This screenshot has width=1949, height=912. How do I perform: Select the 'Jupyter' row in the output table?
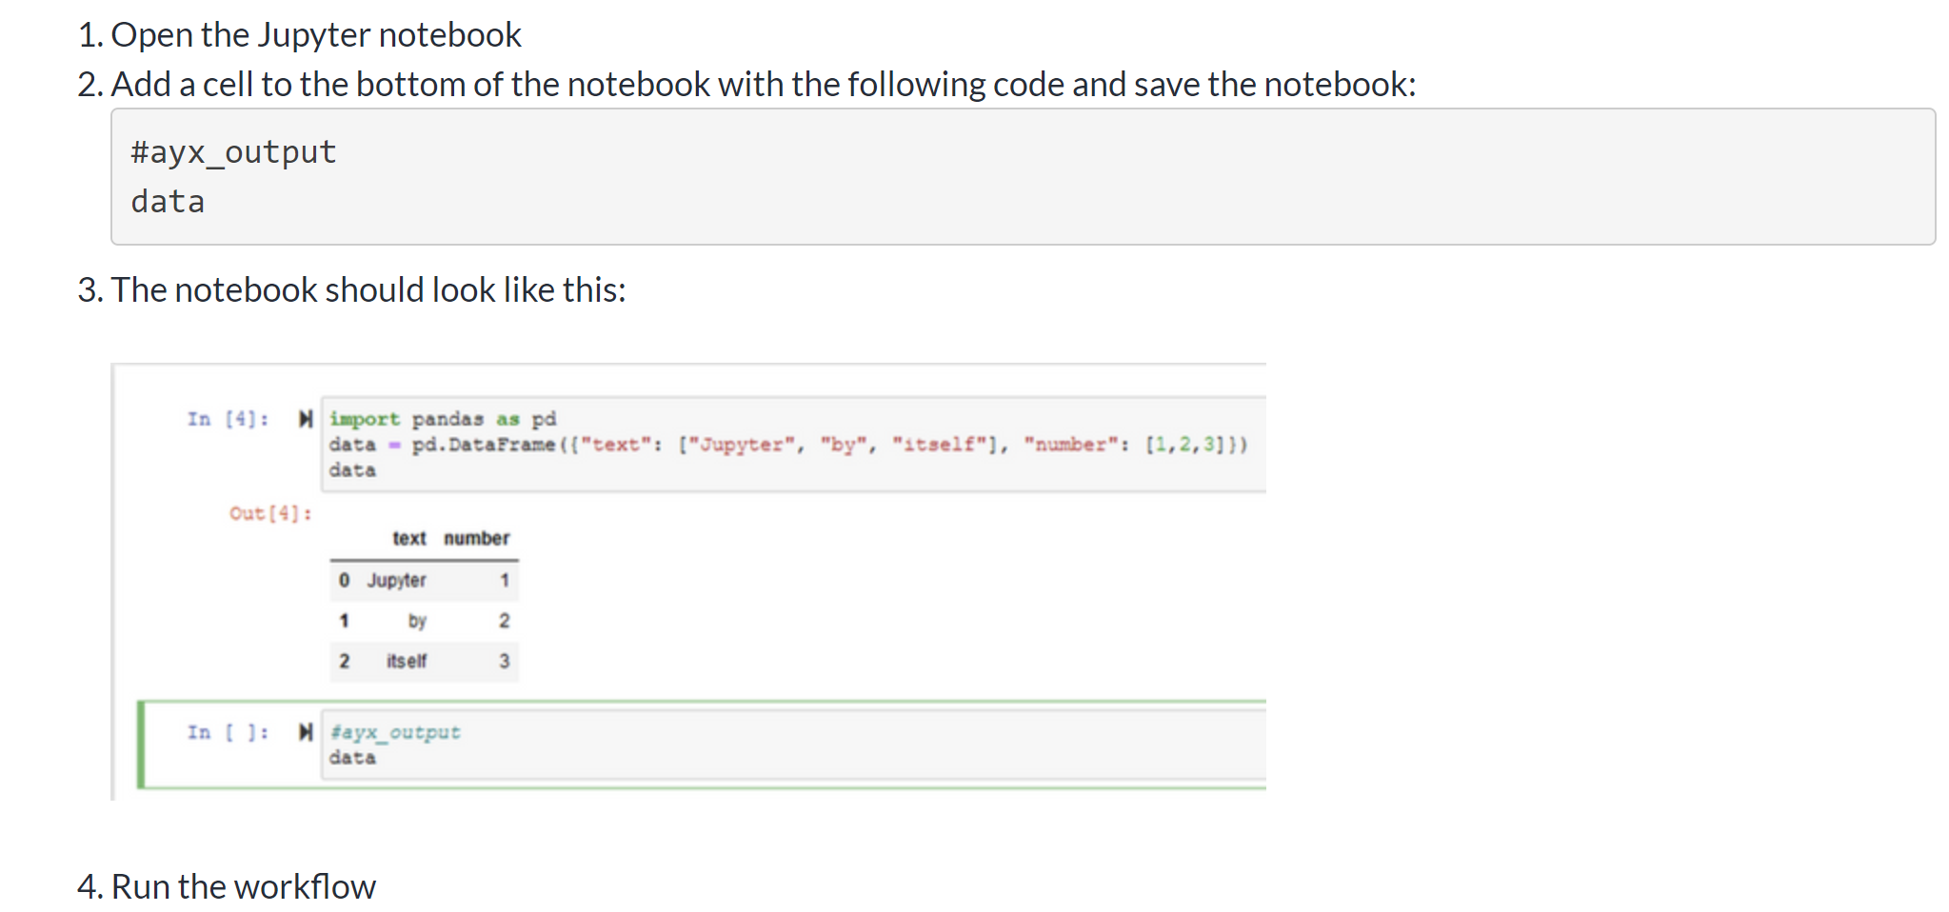pyautogui.click(x=425, y=581)
